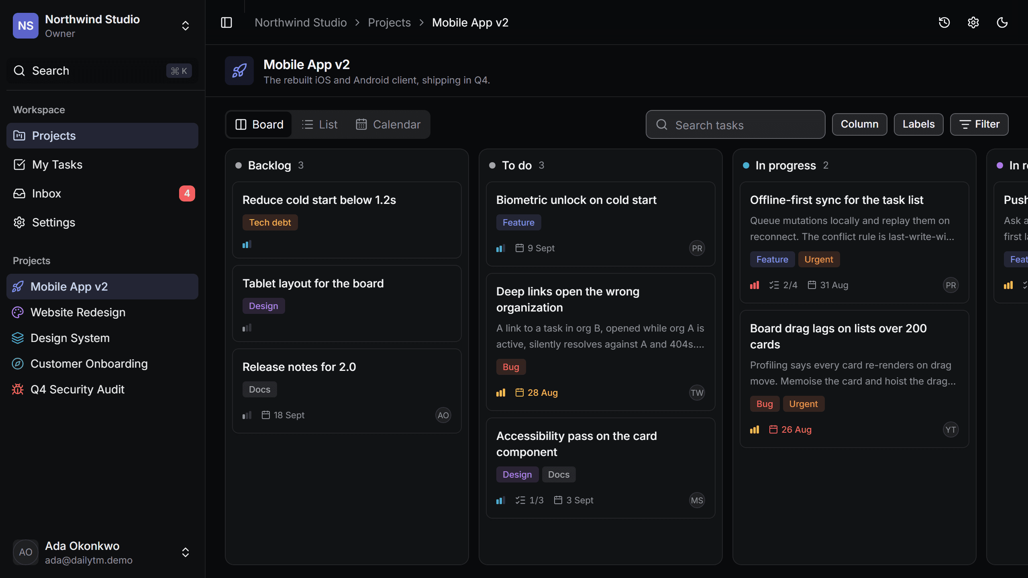Switch to the Calendar view tab

point(388,124)
